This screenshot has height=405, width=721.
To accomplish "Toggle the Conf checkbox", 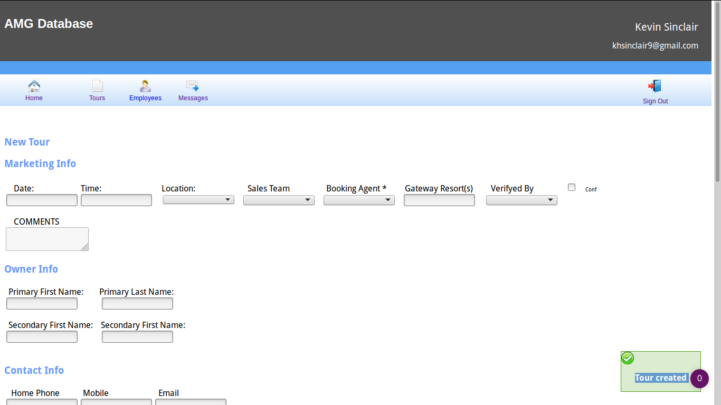I will click(572, 187).
